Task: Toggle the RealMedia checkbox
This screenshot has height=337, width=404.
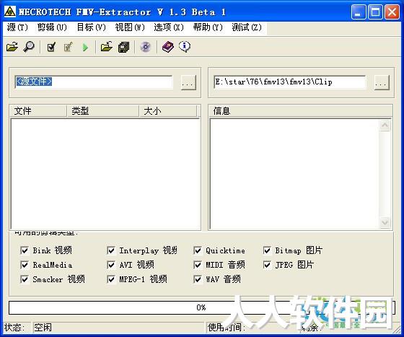Action: [x=25, y=265]
